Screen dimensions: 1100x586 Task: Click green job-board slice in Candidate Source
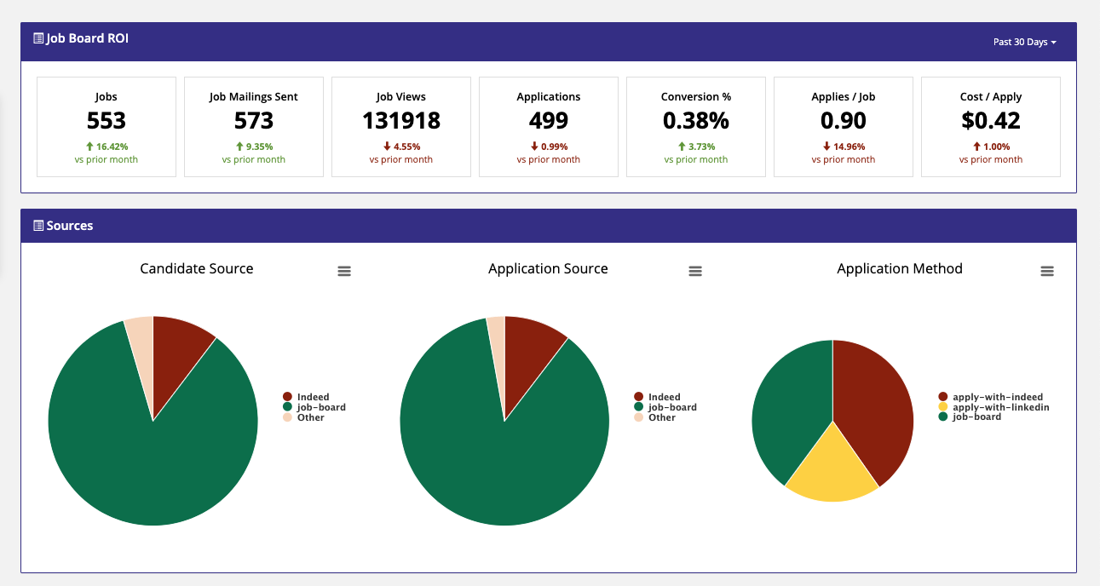coord(145,460)
